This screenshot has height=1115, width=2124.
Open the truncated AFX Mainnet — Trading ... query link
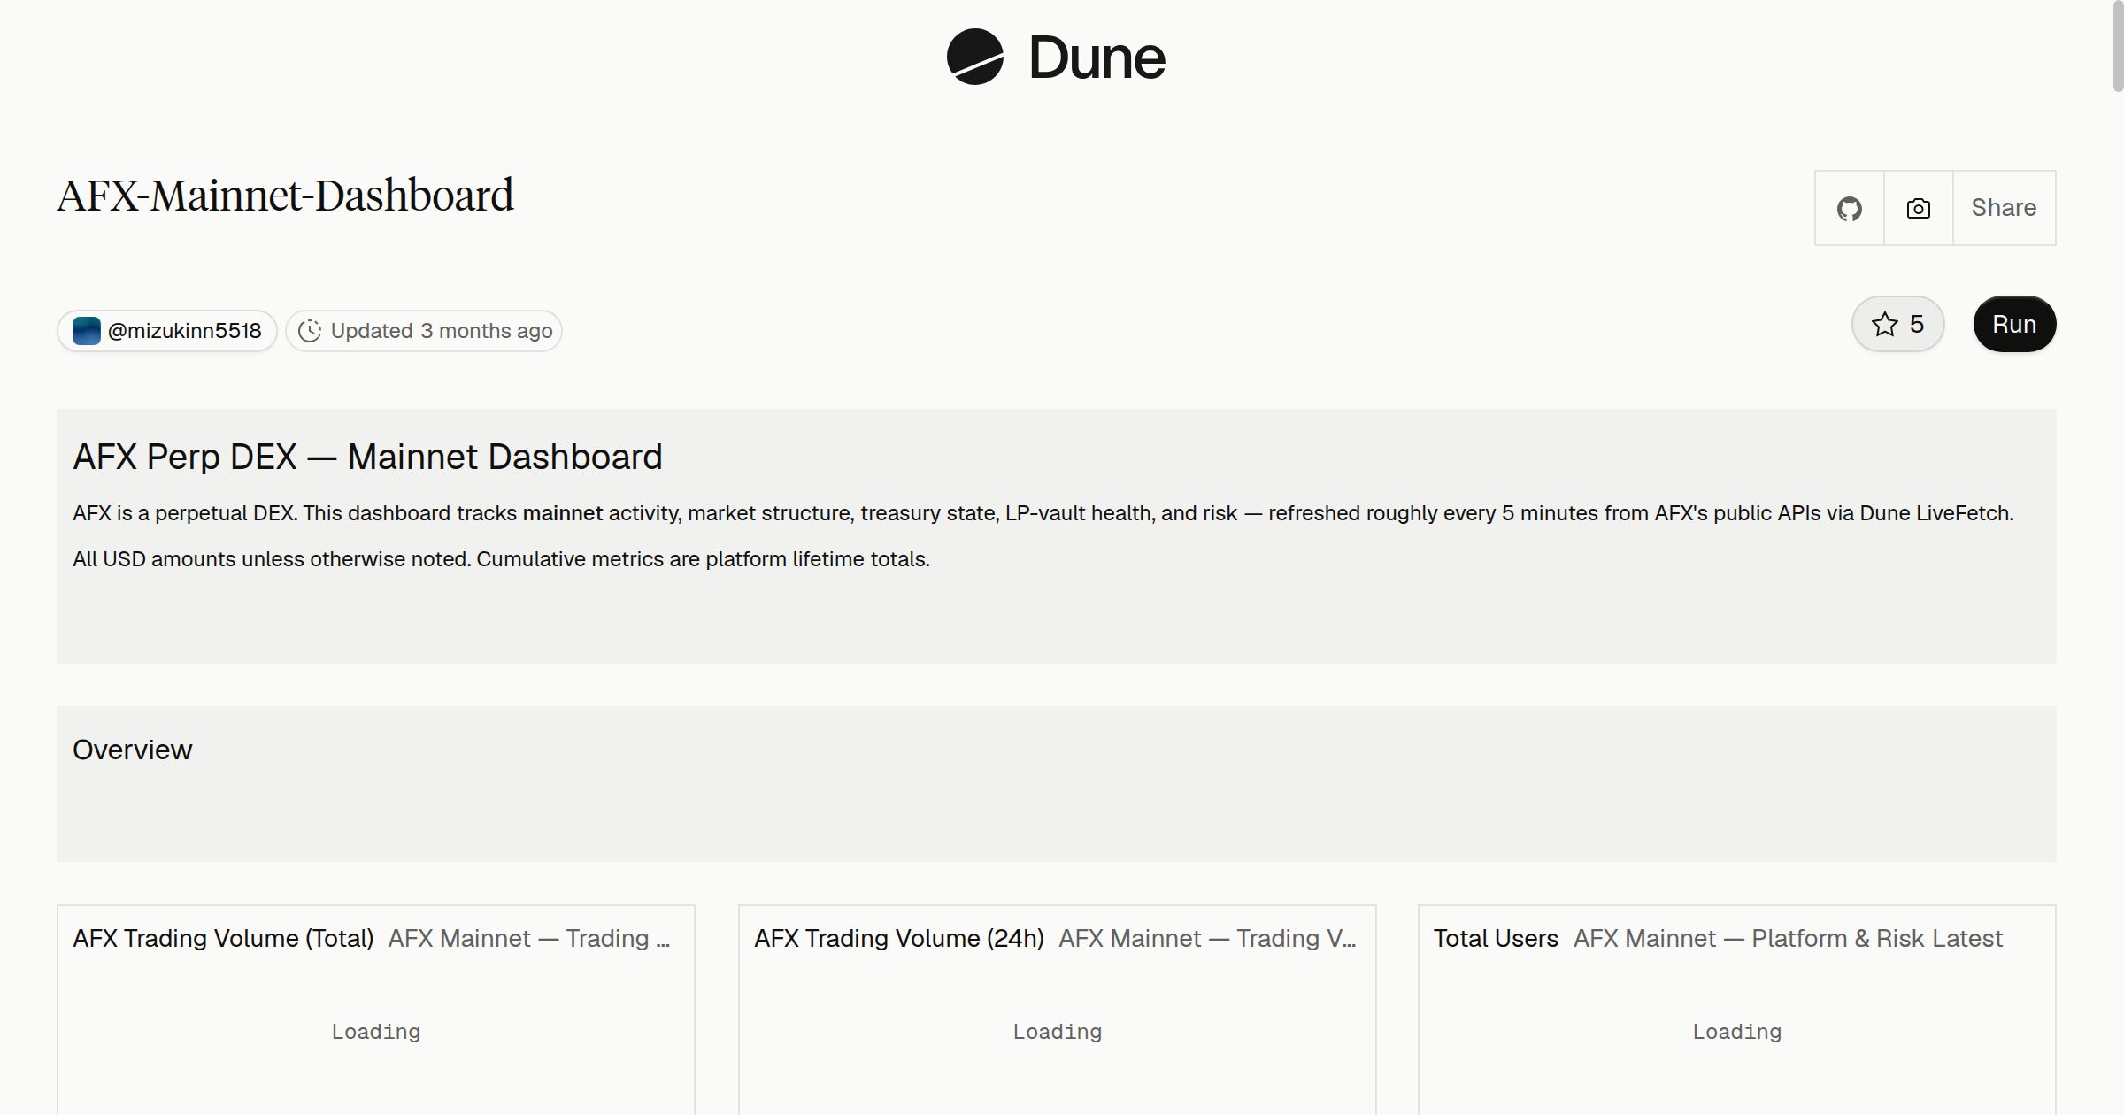coord(529,938)
